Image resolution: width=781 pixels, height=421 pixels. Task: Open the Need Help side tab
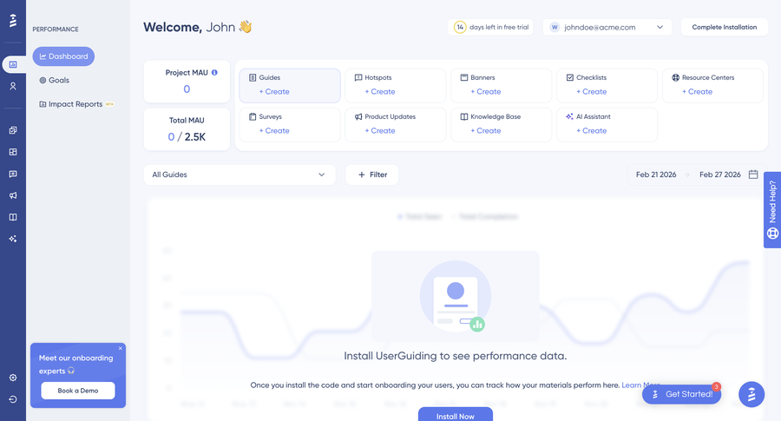pyautogui.click(x=772, y=210)
